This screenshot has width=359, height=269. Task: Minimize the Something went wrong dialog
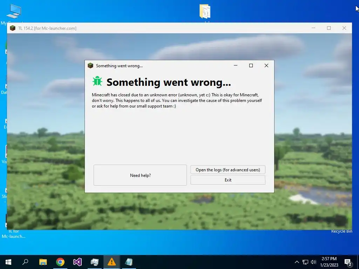[236, 65]
